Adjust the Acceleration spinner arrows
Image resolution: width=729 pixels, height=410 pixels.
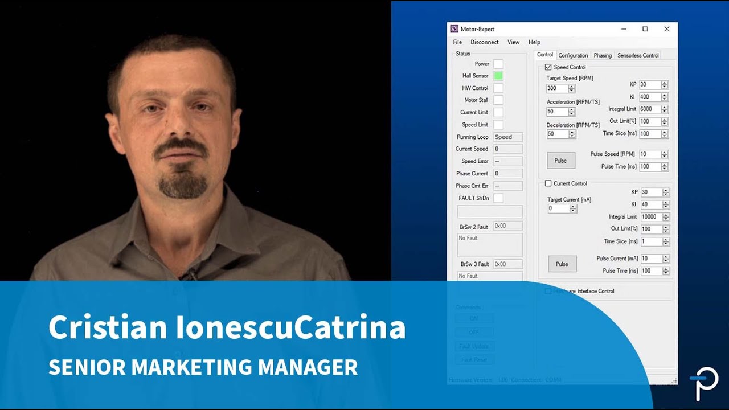coord(572,112)
